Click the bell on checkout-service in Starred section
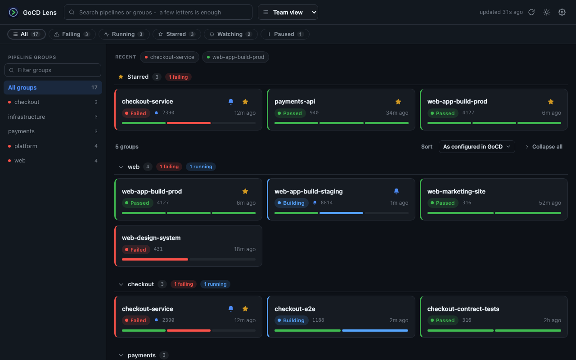The image size is (576, 360). [x=231, y=102]
